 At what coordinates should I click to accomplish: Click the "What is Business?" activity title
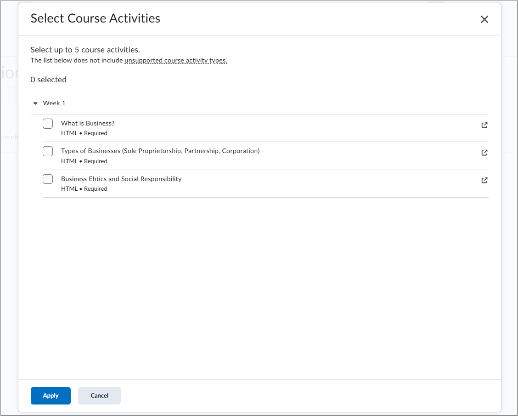(x=87, y=123)
